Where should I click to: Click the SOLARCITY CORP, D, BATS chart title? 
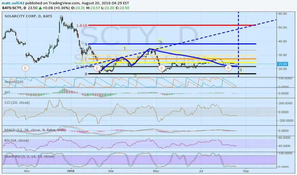pyautogui.click(x=28, y=16)
